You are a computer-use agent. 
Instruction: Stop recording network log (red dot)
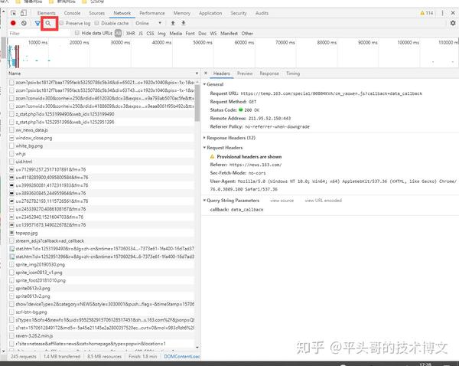[x=13, y=23]
